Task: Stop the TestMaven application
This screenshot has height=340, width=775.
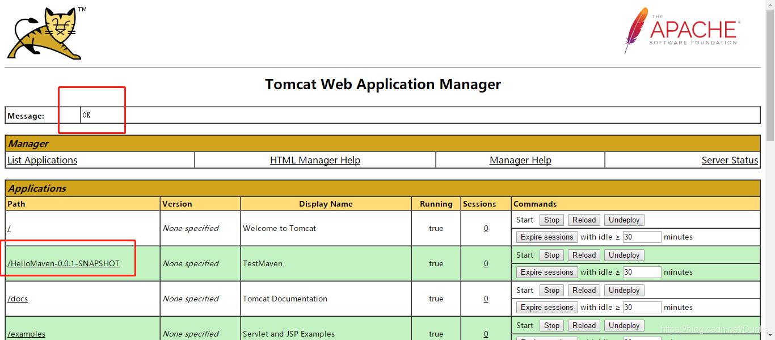Action: [x=551, y=255]
